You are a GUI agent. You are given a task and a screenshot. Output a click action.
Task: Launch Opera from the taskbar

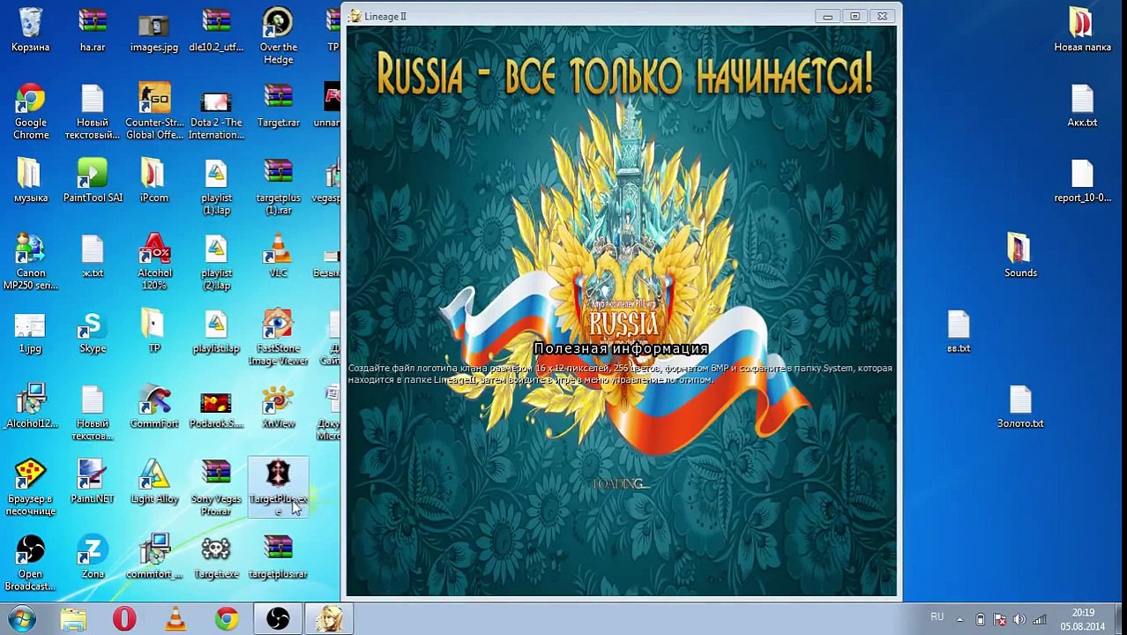click(124, 619)
